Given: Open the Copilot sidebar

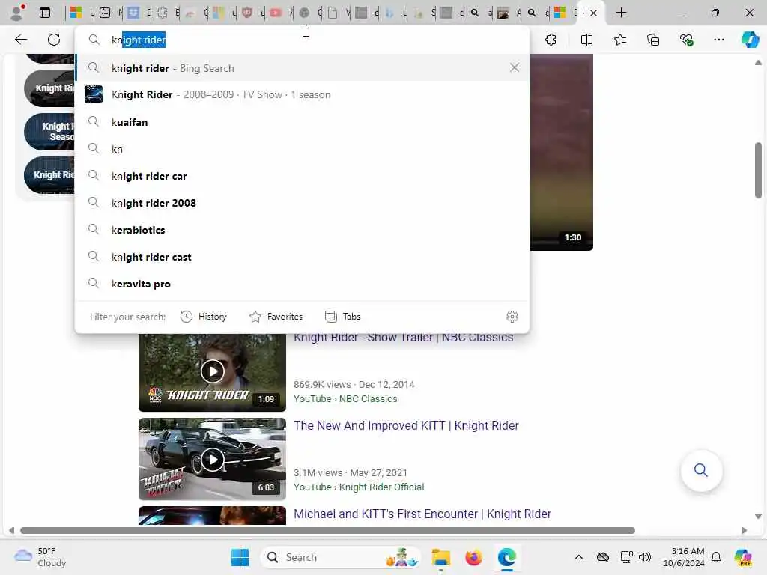Looking at the screenshot, I should point(750,40).
